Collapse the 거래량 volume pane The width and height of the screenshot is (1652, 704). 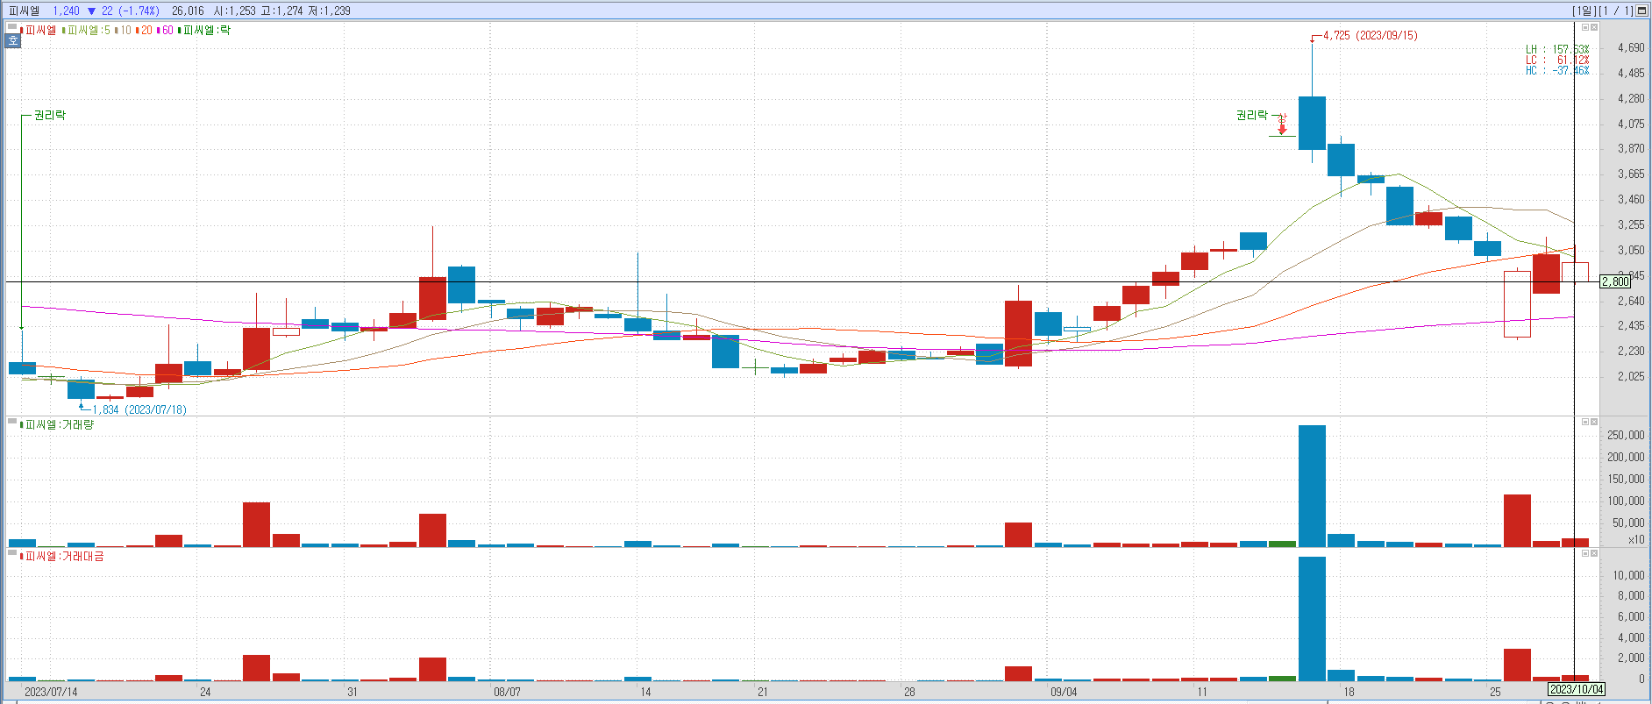tap(1584, 422)
